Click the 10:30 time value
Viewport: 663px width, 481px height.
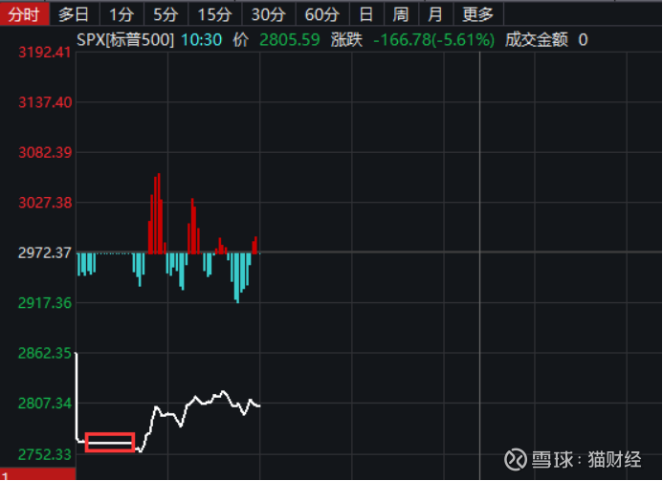[x=201, y=40]
